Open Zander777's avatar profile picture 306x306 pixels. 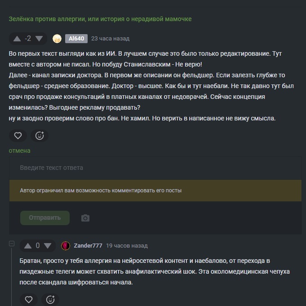66,246
